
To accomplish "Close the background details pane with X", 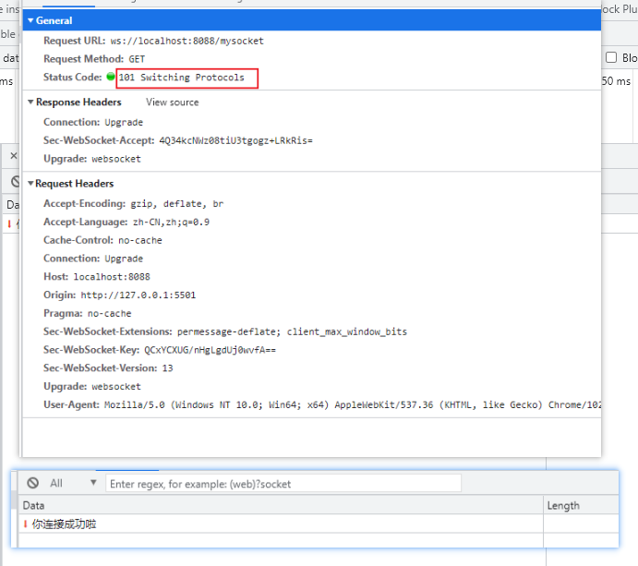I will (14, 155).
